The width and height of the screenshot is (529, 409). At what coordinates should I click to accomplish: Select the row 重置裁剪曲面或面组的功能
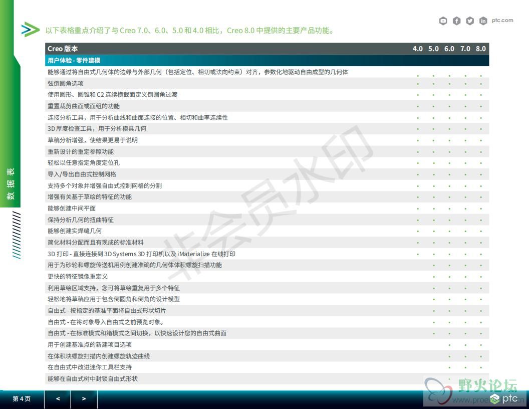pos(267,106)
